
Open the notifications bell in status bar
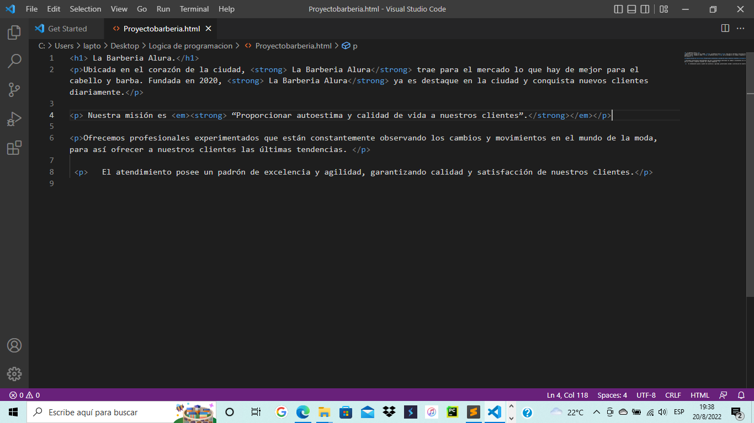tap(741, 395)
